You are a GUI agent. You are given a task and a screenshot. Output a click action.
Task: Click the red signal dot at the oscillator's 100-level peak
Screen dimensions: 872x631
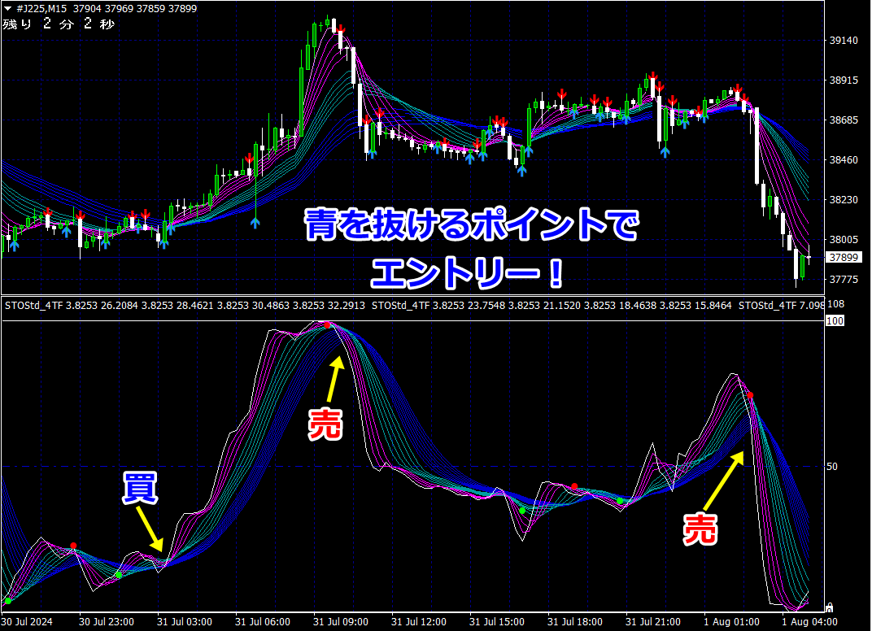click(x=327, y=325)
